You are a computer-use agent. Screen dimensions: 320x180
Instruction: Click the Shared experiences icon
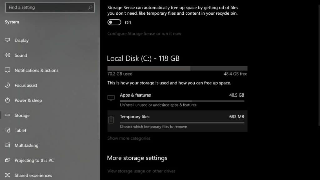tap(7, 175)
